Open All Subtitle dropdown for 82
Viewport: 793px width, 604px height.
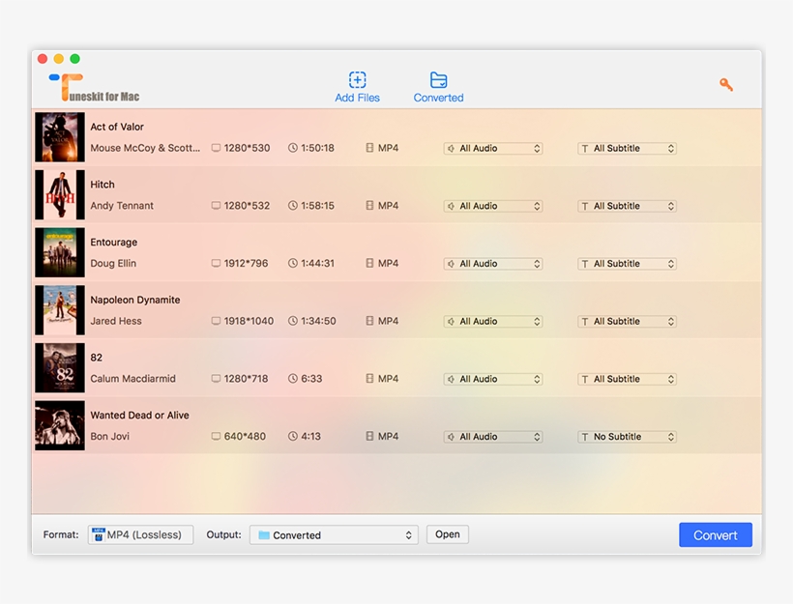(x=627, y=379)
